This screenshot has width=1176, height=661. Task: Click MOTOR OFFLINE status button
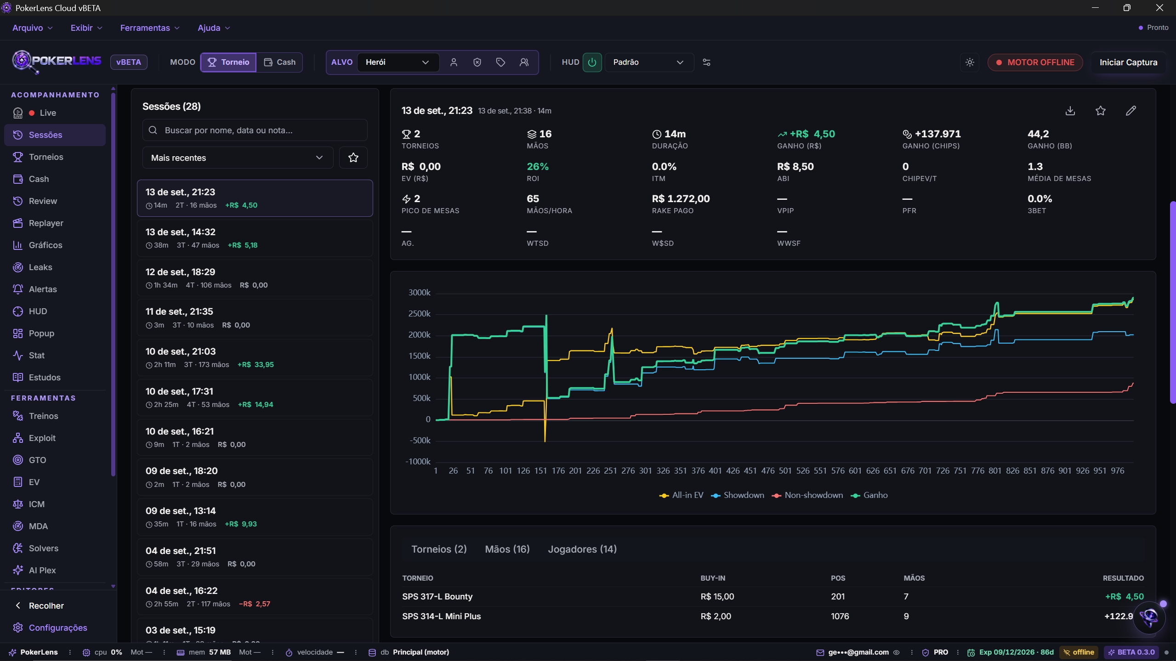pyautogui.click(x=1035, y=62)
